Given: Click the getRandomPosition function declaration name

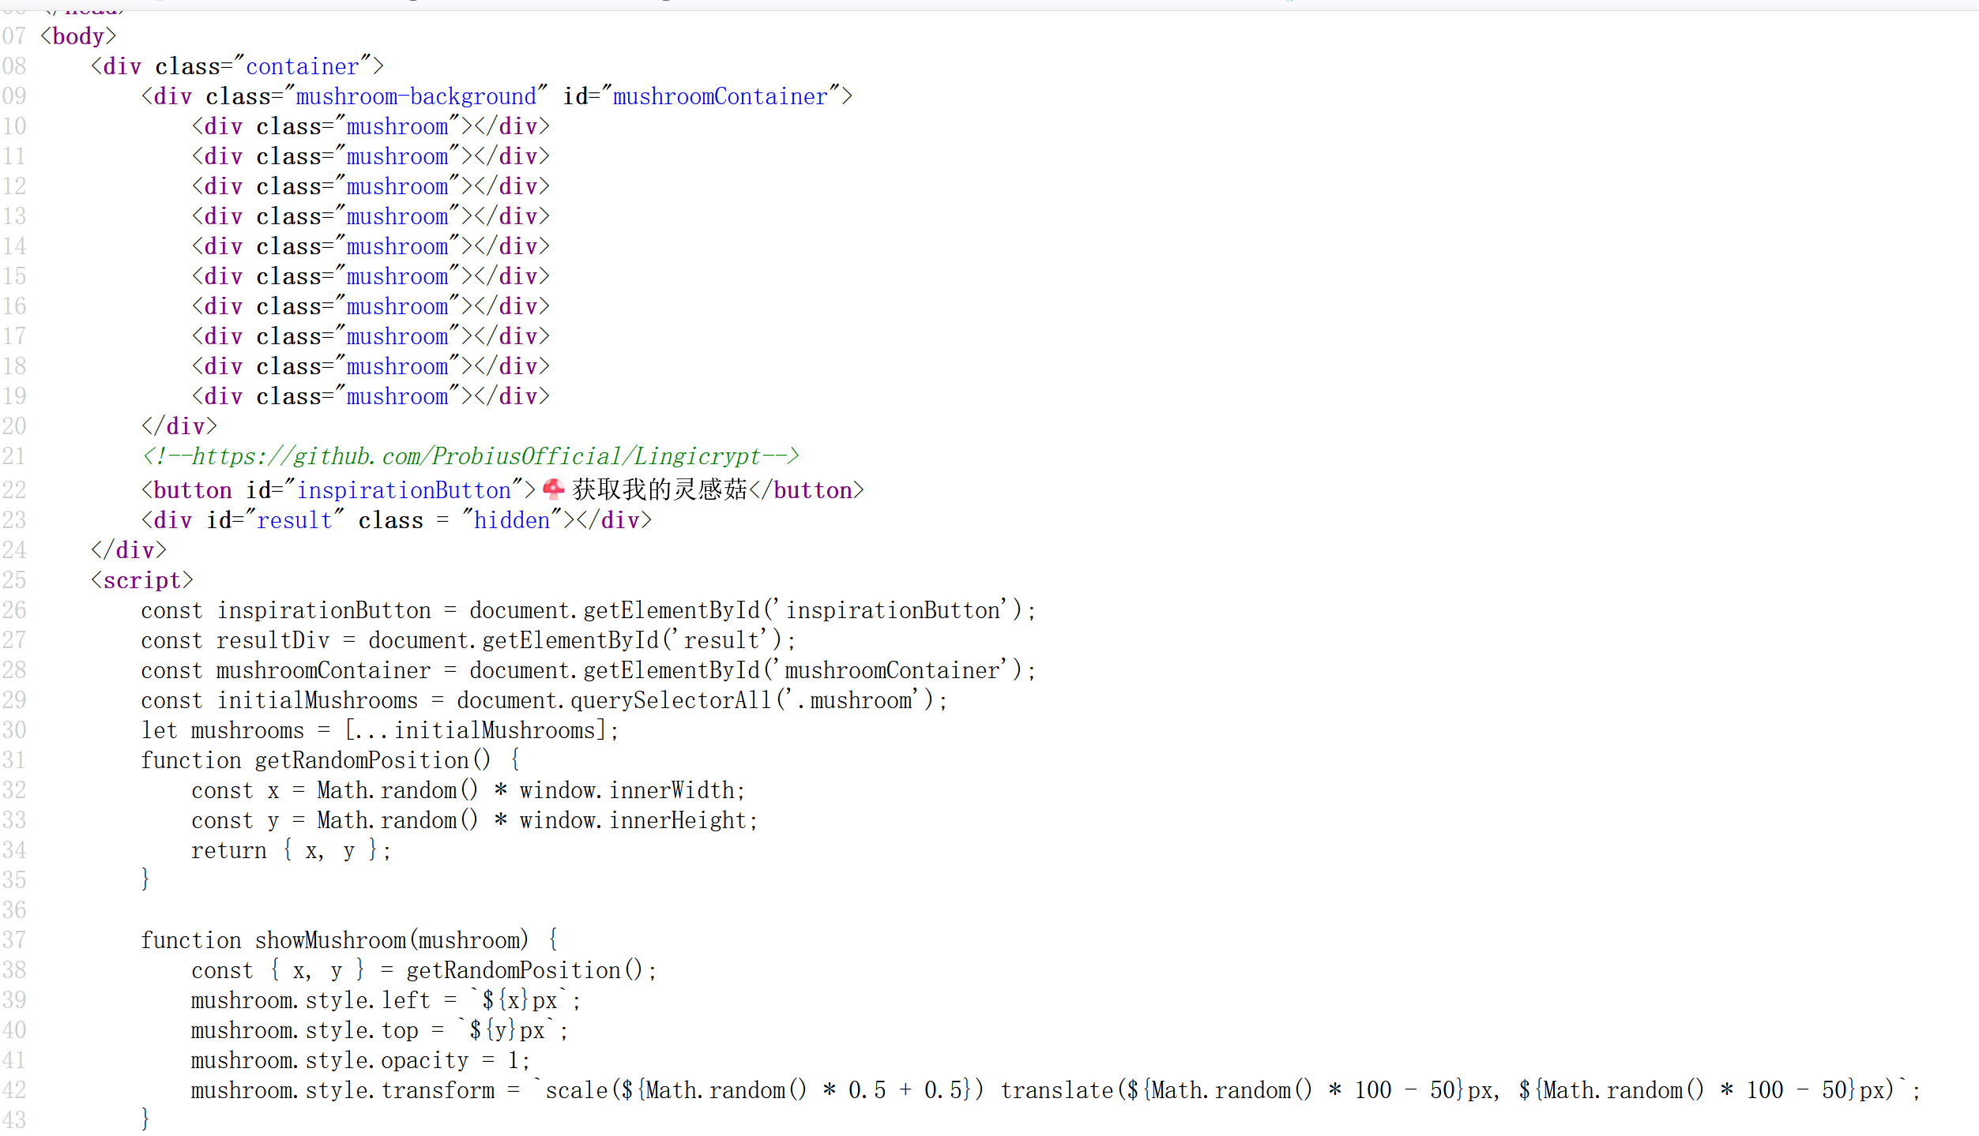Looking at the screenshot, I should [362, 760].
